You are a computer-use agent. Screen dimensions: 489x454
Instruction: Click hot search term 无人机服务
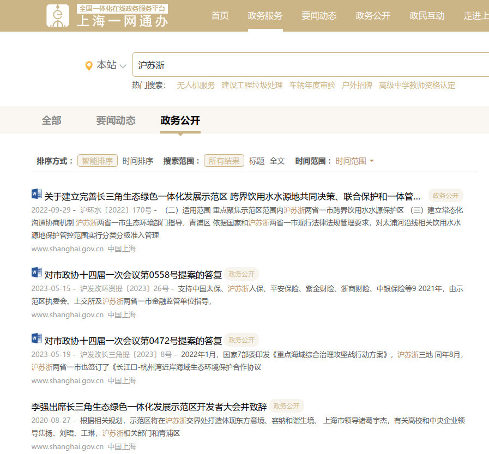pos(196,85)
